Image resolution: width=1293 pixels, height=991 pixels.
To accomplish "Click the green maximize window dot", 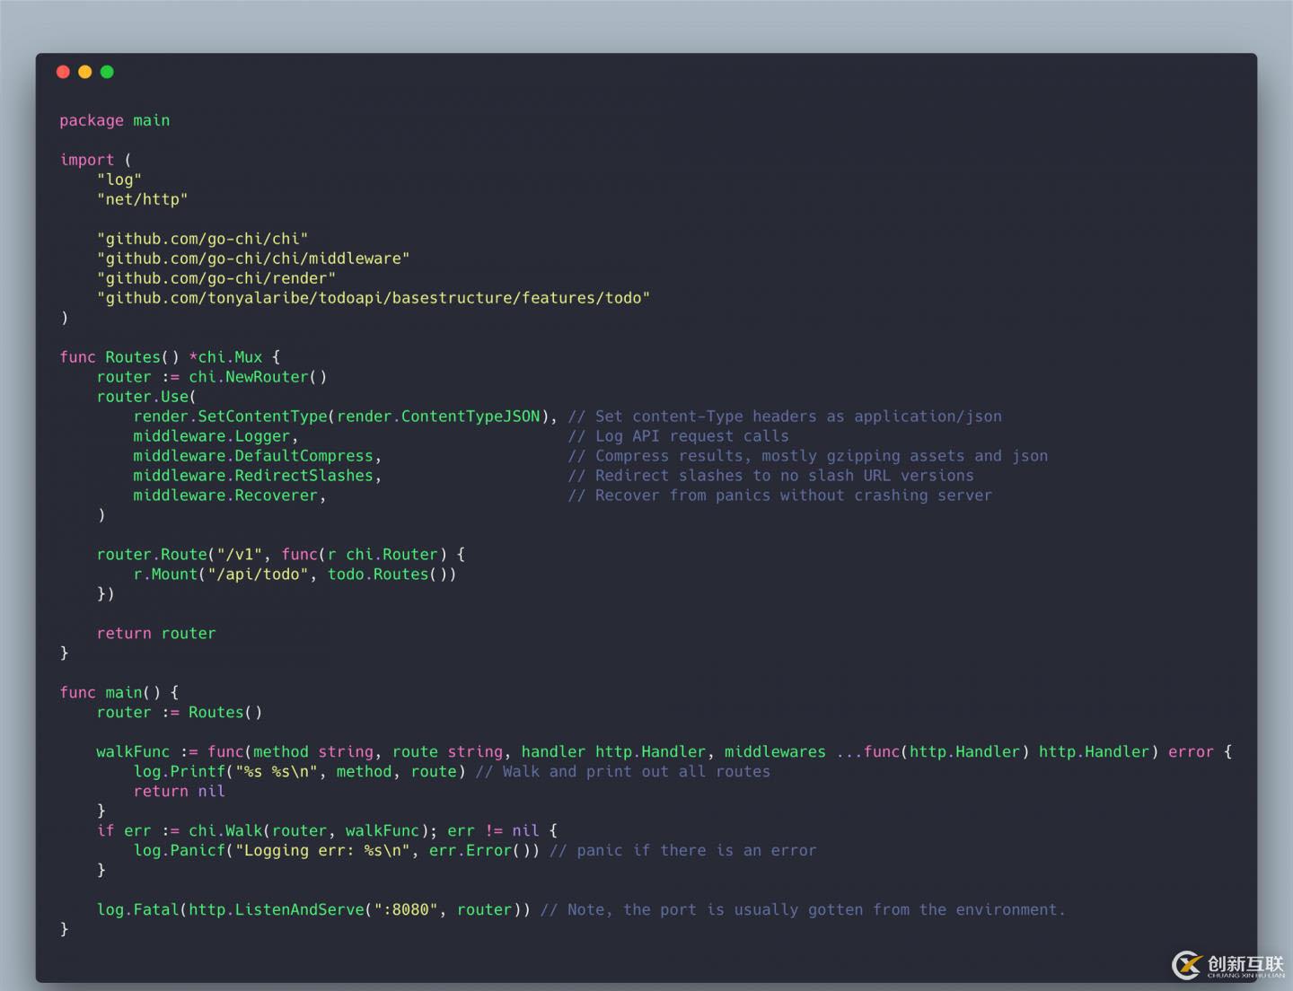I will pos(107,72).
